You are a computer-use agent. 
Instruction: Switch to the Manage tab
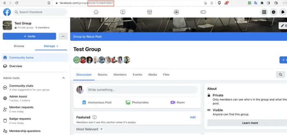click(51, 46)
